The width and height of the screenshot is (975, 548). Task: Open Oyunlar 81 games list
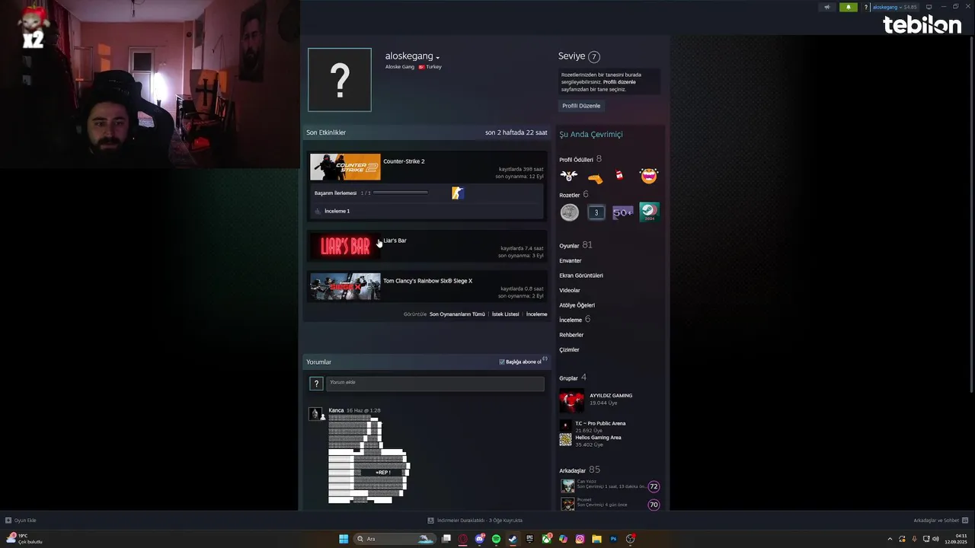point(576,246)
